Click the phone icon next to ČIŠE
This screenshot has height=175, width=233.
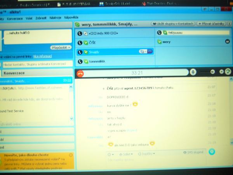click(x=80, y=43)
